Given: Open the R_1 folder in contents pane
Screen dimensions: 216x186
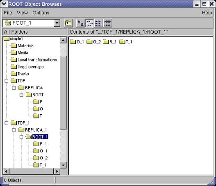Looking at the screenshot, I should (x=110, y=42).
